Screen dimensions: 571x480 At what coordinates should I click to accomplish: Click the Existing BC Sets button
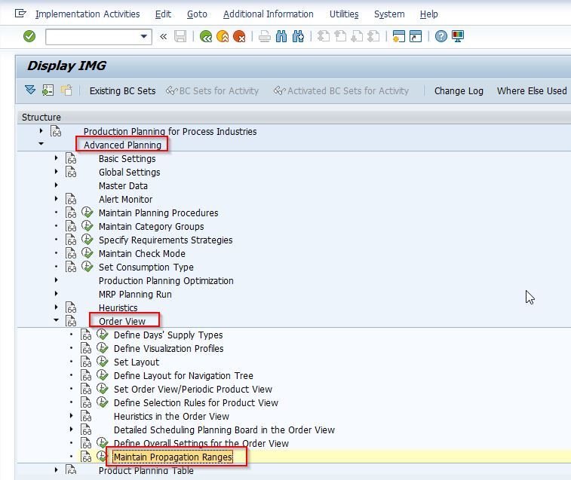(x=122, y=90)
